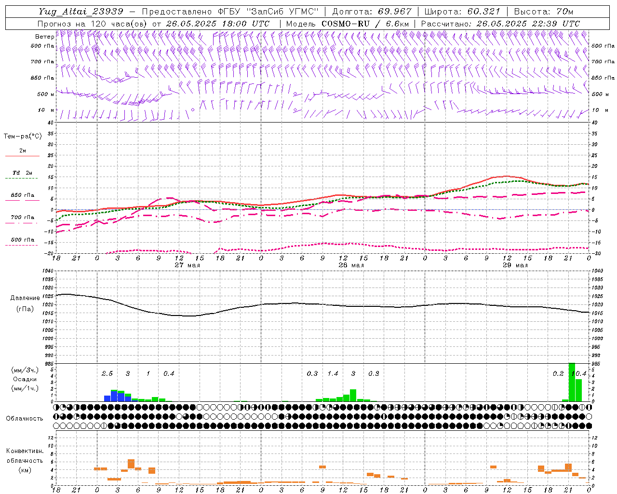The width and height of the screenshot is (617, 494).
Task: Click the (мм/1ч.) precipitation unit label
Action: (x=25, y=388)
